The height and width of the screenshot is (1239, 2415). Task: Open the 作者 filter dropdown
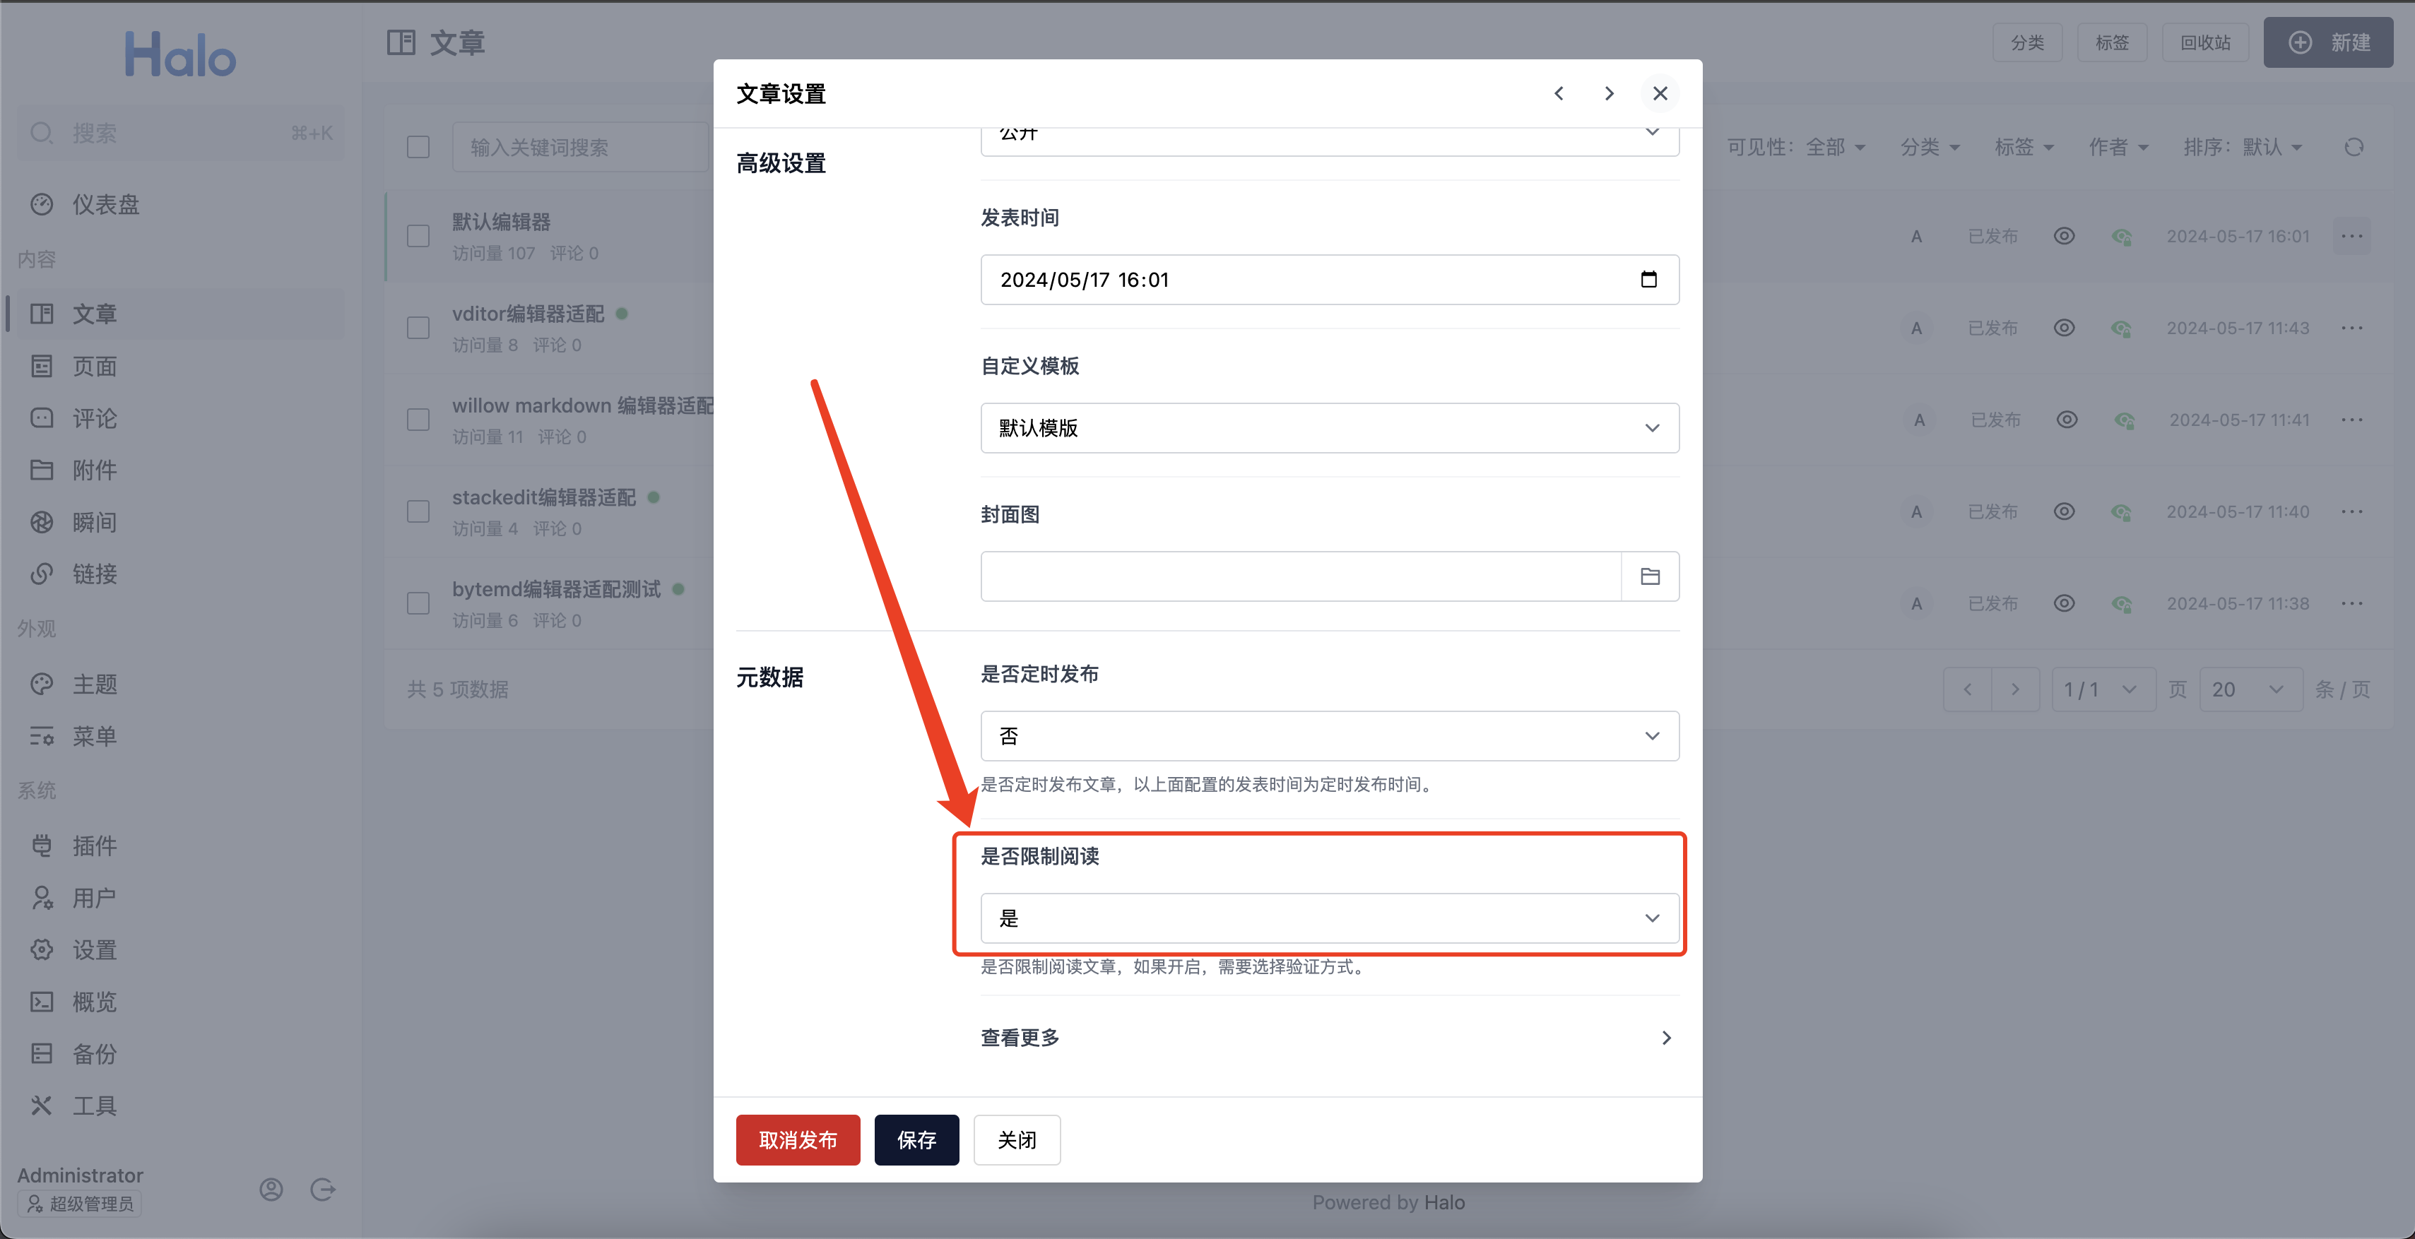[2118, 147]
